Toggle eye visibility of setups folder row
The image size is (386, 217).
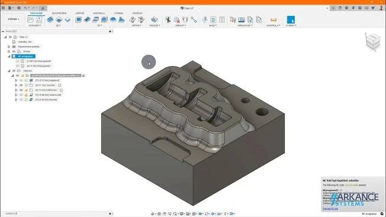click(x=14, y=71)
